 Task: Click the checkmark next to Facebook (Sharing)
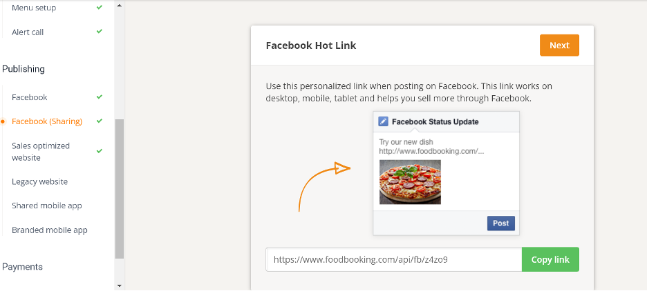pyautogui.click(x=99, y=121)
